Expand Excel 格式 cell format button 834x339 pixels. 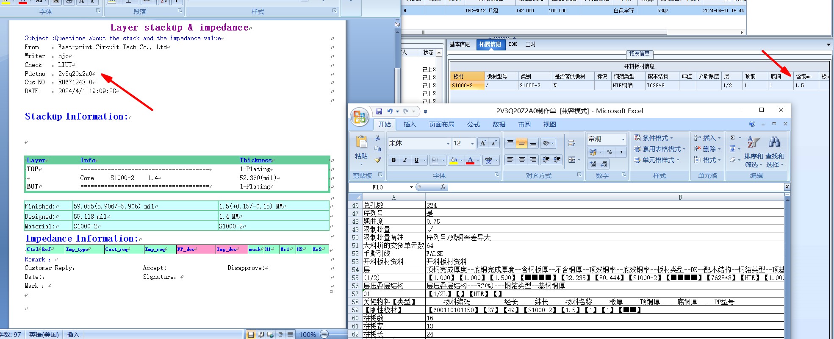tap(707, 160)
